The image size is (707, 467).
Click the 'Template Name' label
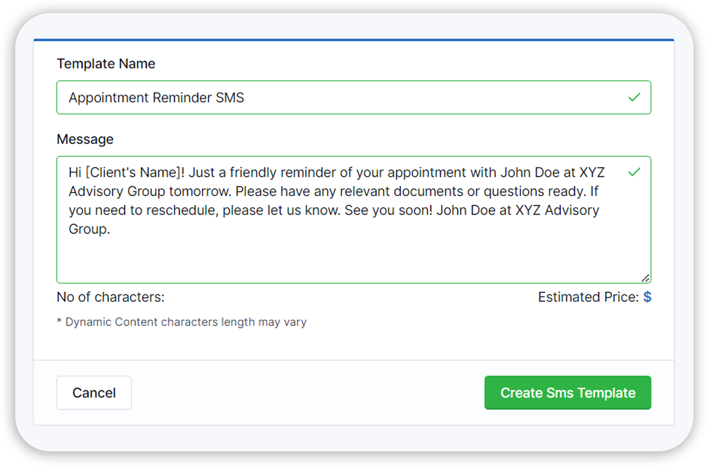tap(106, 63)
